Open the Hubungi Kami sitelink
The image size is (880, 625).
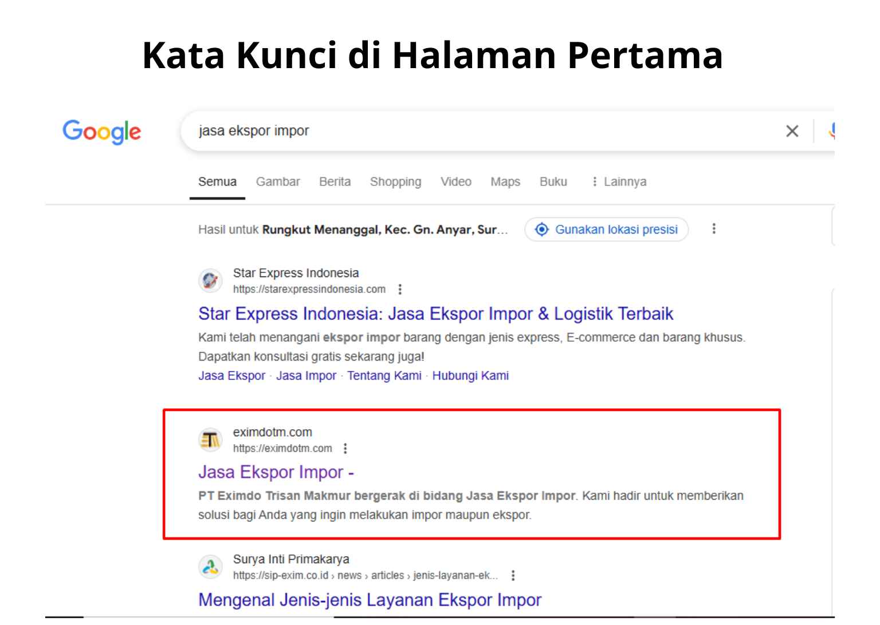click(x=470, y=376)
